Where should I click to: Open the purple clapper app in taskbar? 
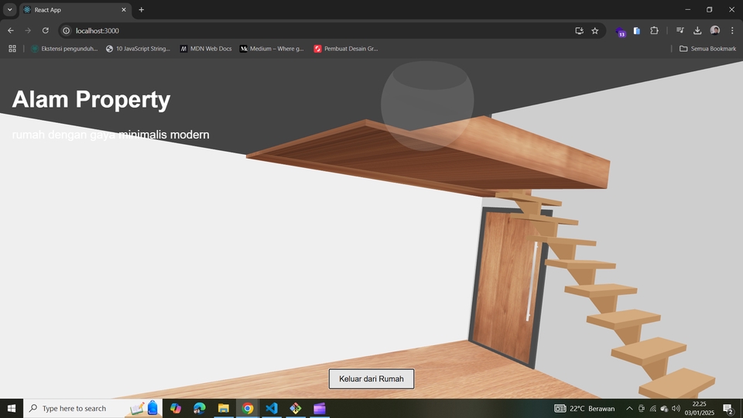pyautogui.click(x=320, y=409)
